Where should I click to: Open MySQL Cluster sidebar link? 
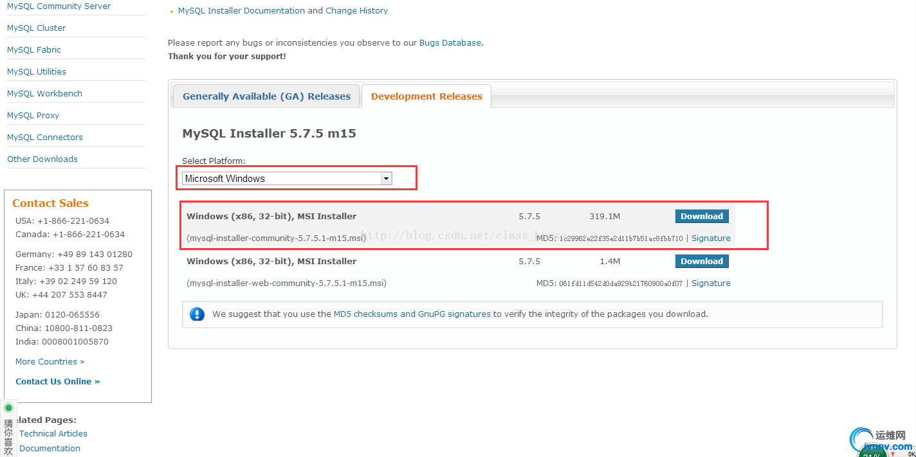(x=36, y=28)
